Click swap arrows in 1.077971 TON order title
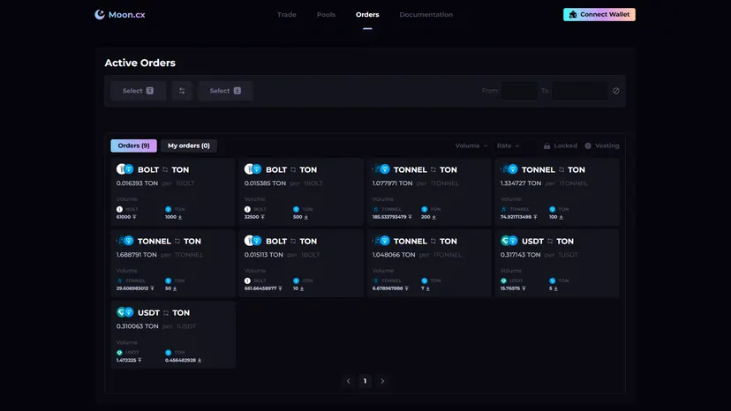This screenshot has width=731, height=411. click(433, 169)
